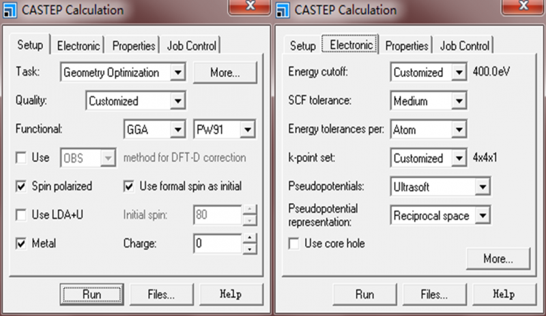Click Run button in right dialog

[x=364, y=294]
